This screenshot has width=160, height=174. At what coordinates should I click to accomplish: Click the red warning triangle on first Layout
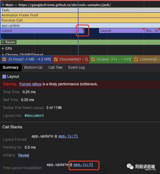point(82,29)
